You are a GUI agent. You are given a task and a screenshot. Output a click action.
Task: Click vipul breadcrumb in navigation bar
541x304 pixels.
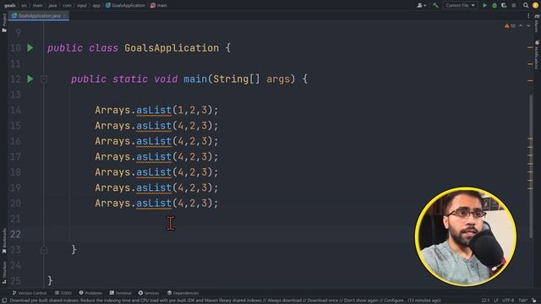click(x=82, y=6)
